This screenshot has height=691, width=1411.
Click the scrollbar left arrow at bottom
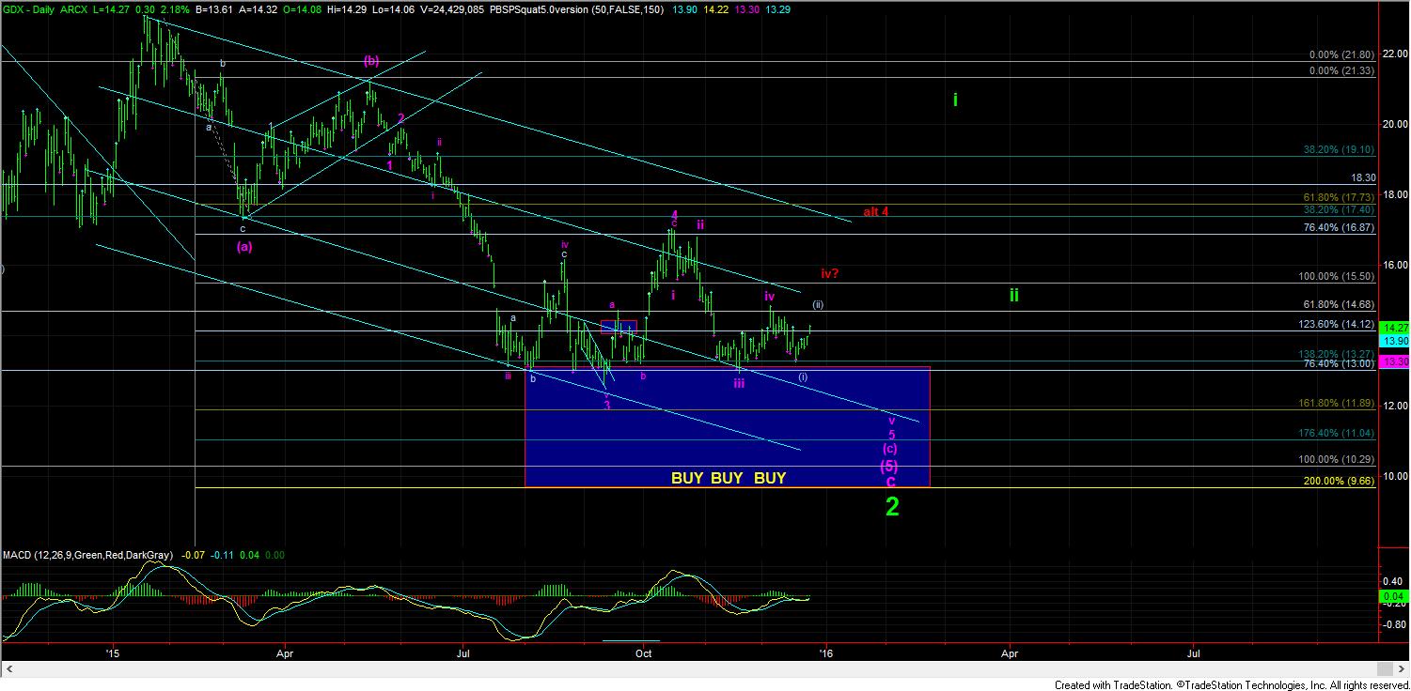pyautogui.click(x=8, y=668)
